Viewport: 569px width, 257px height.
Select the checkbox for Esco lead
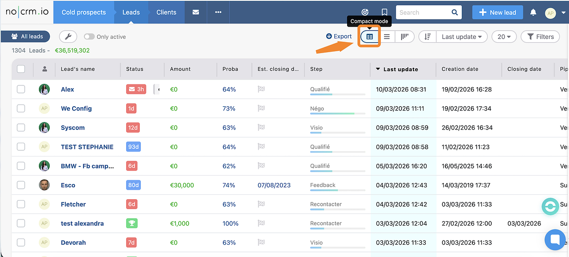point(21,185)
